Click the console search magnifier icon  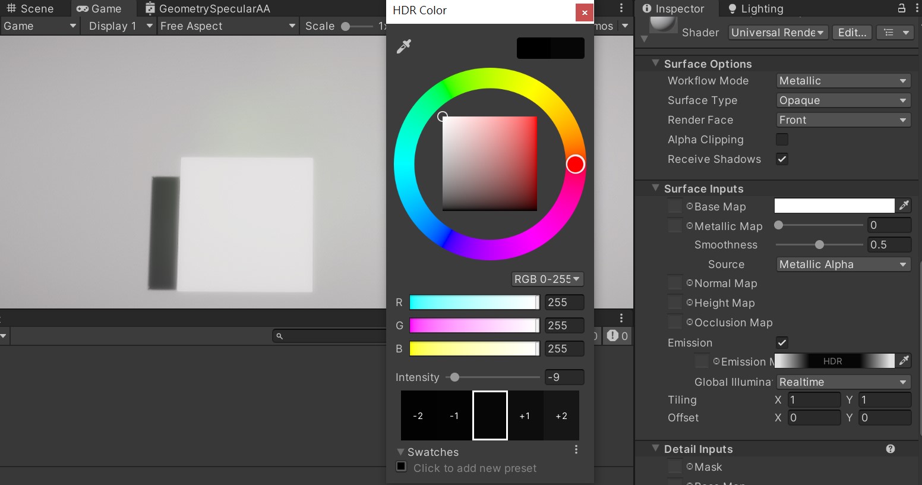coord(279,336)
